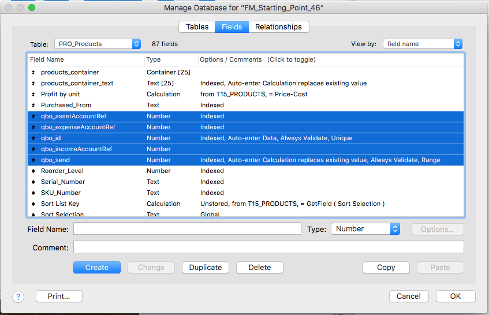Click the reorder handle for Purchased_From

[33, 105]
